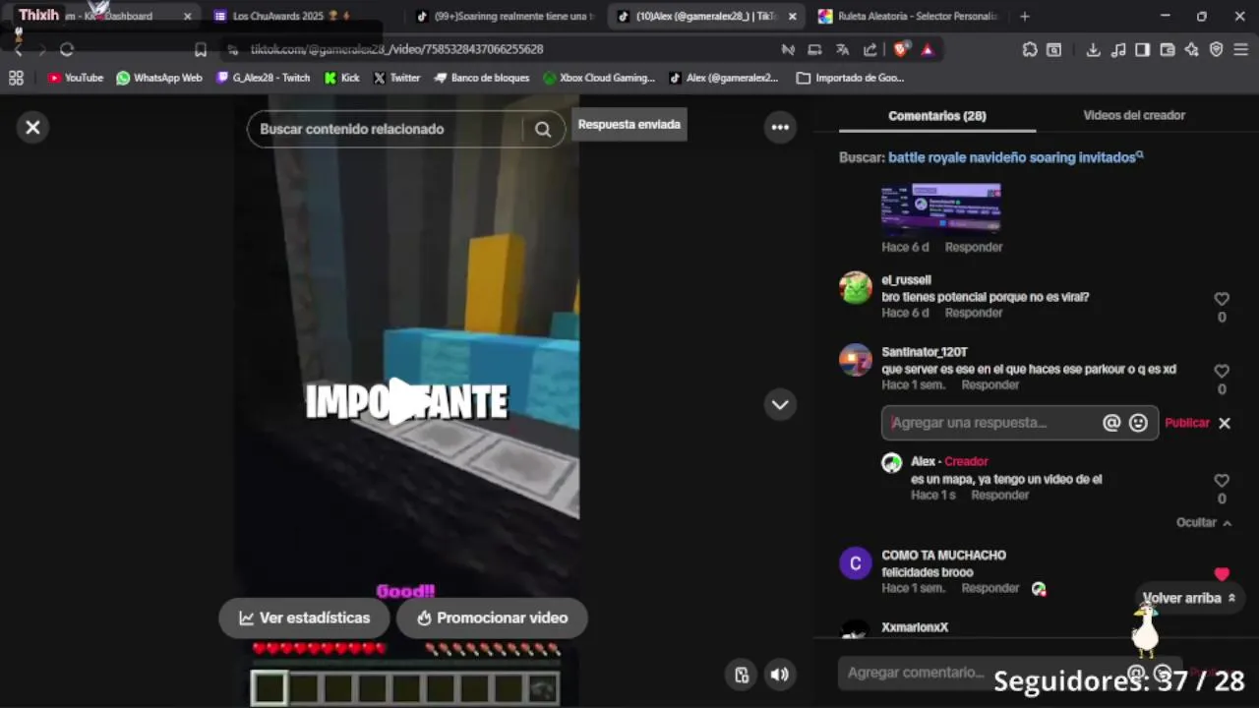Open COMO TA MUCHACHO's purple avatar
This screenshot has height=708, width=1259.
[856, 563]
